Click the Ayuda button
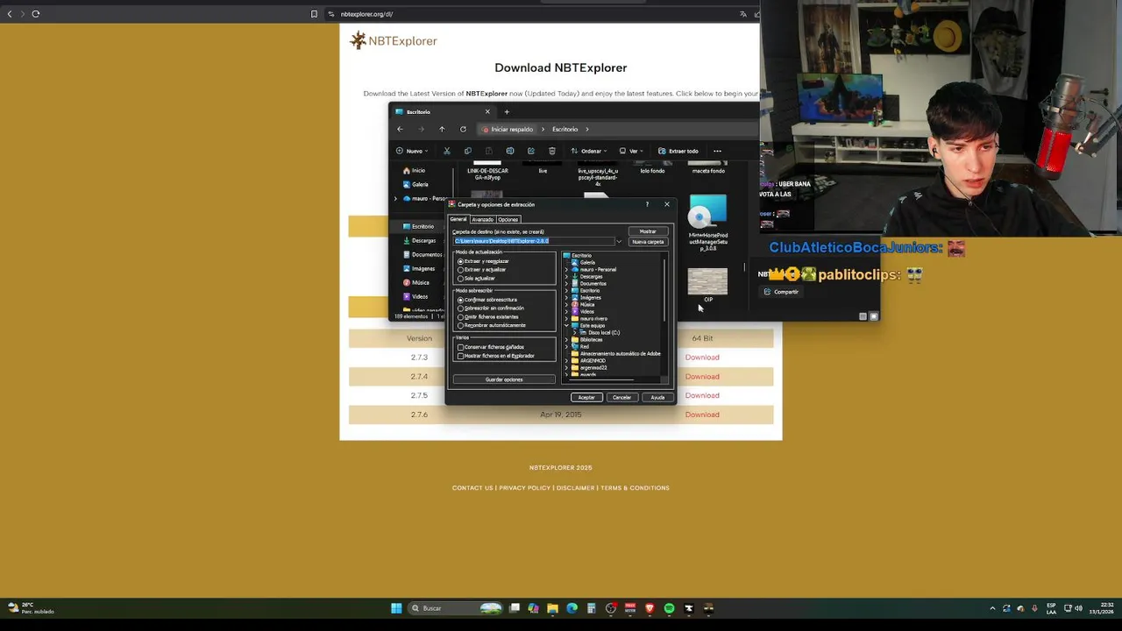Viewport: 1122px width, 631px height. (x=657, y=397)
